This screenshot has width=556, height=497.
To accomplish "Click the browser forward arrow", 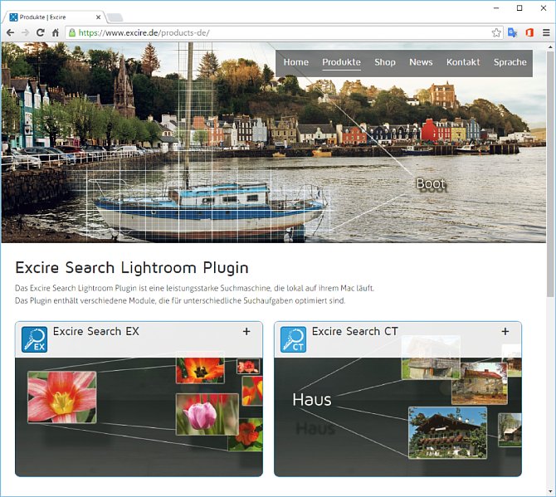I will 25,32.
